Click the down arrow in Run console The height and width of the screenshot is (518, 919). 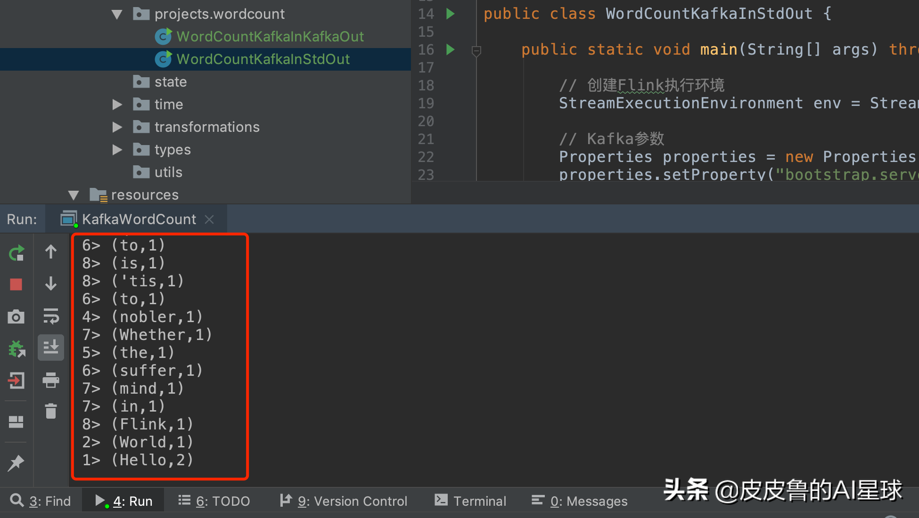(x=51, y=284)
